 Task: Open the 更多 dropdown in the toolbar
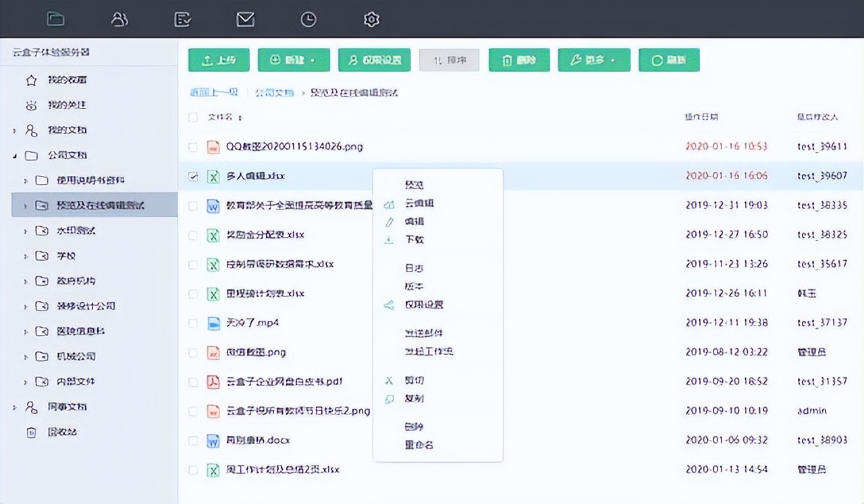[594, 60]
